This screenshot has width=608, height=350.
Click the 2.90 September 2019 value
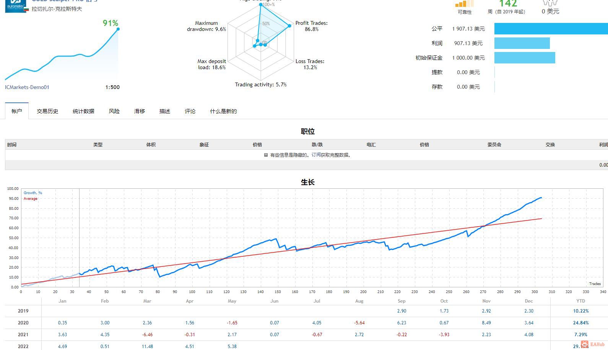pyautogui.click(x=402, y=311)
